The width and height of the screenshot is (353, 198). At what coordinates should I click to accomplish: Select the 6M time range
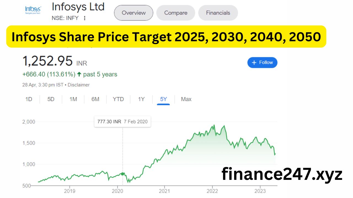(95, 99)
